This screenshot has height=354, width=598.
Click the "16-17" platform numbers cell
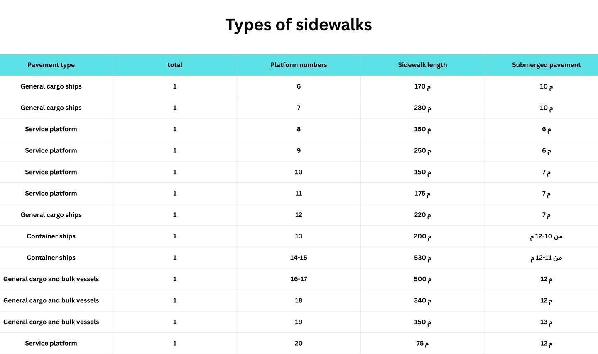pos(299,279)
